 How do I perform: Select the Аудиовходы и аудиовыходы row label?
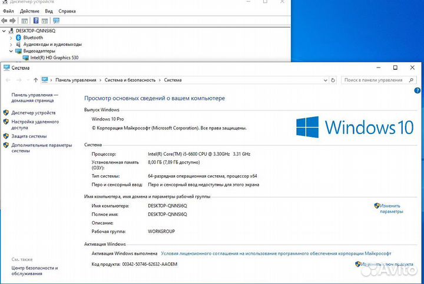52,45
